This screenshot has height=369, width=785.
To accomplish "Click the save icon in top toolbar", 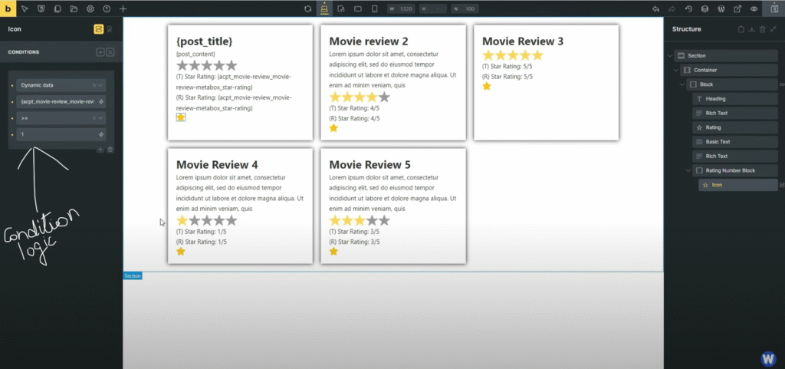I will tap(774, 8).
